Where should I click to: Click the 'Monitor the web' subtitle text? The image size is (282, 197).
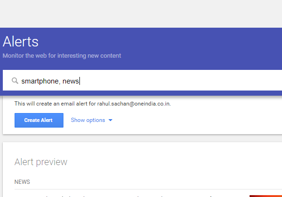point(62,56)
